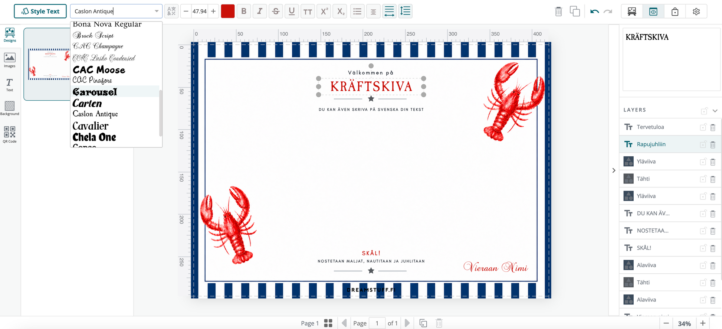
Task: Toggle bold formatting
Action: tap(244, 11)
